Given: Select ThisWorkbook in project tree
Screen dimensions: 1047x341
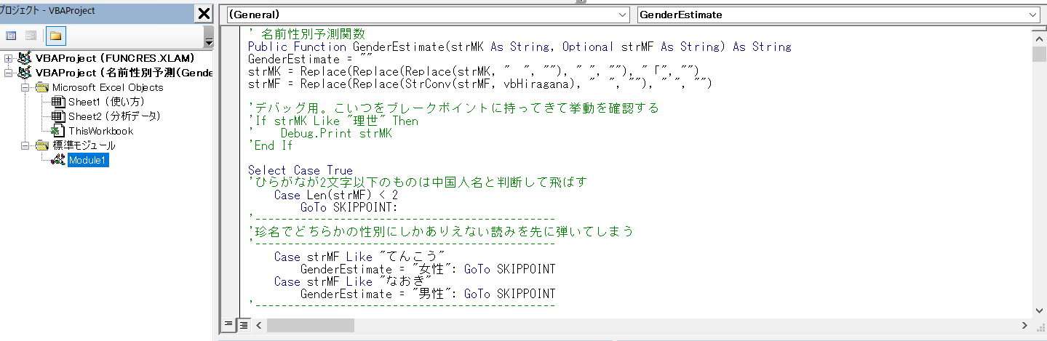Looking at the screenshot, I should (x=101, y=131).
